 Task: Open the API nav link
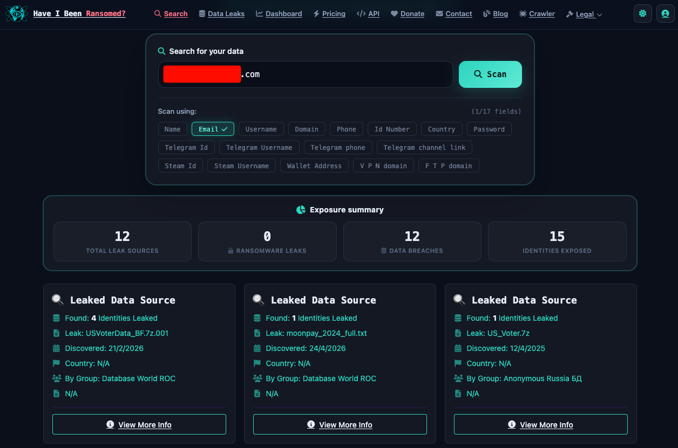(368, 13)
